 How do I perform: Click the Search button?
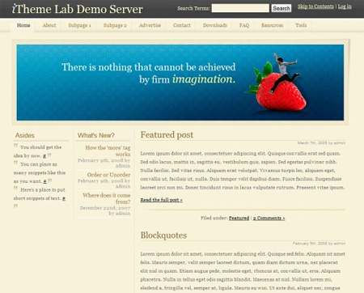click(281, 8)
